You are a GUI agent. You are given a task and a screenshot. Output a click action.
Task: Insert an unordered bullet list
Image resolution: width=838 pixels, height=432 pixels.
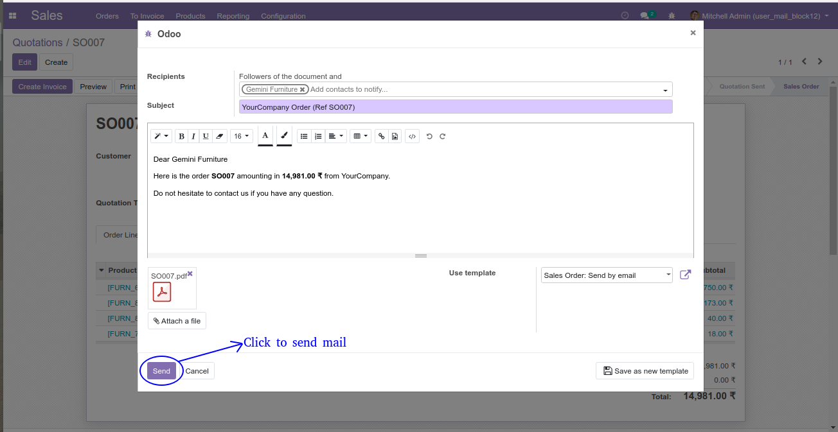pyautogui.click(x=304, y=136)
